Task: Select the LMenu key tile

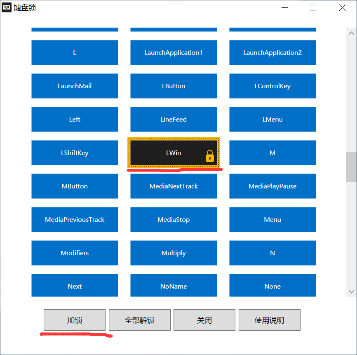Action: click(x=272, y=120)
